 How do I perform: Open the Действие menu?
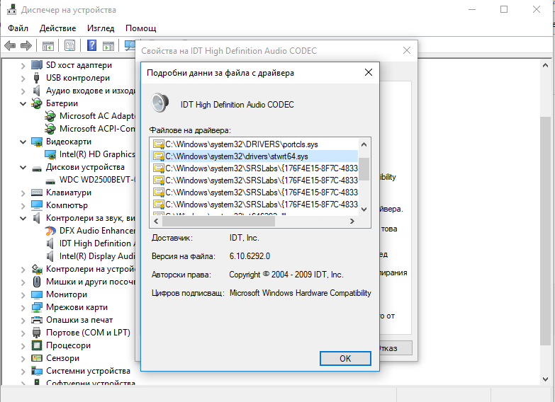[x=57, y=28]
